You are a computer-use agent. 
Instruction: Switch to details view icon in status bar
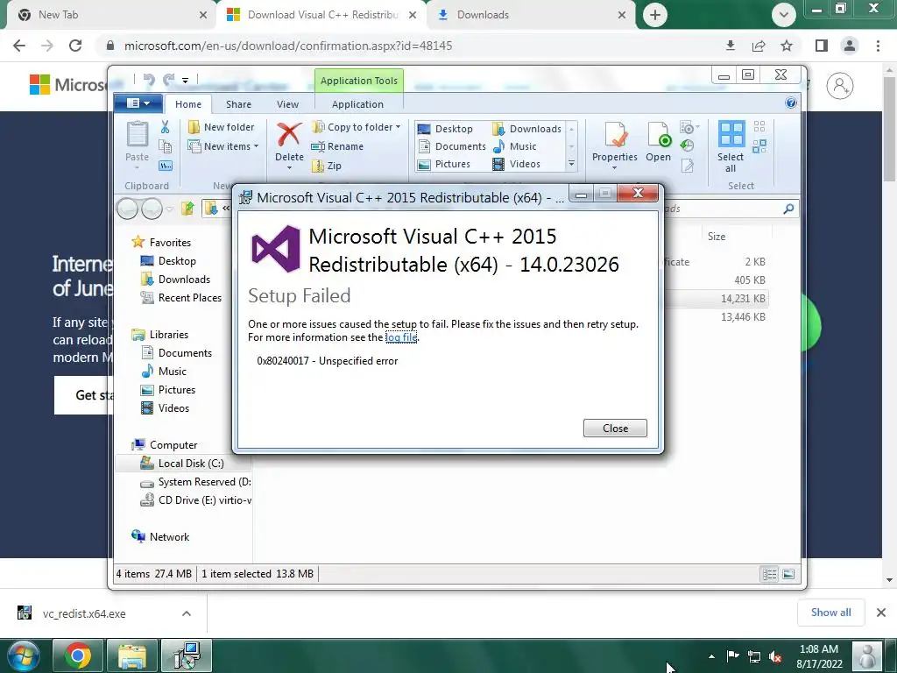(769, 574)
